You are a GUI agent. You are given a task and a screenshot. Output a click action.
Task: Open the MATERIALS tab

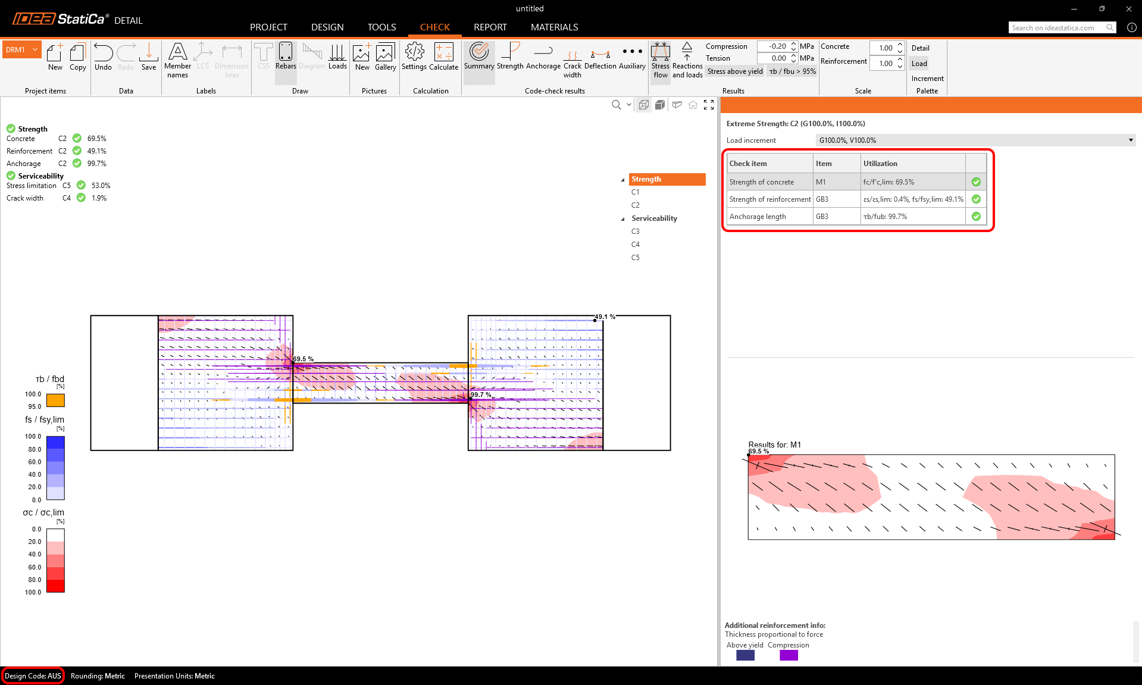click(554, 27)
